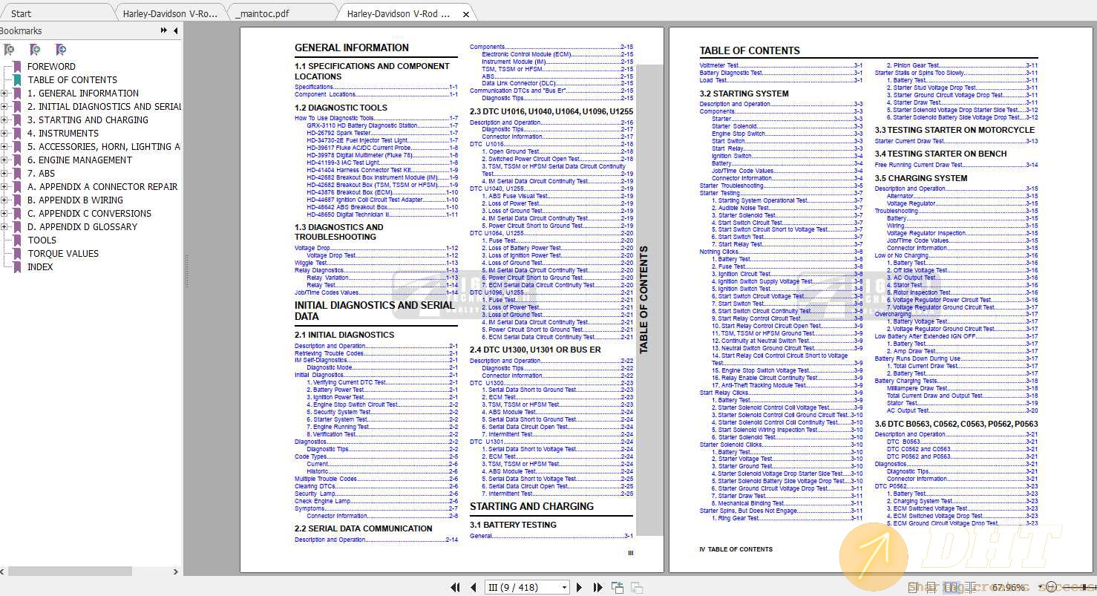Click the delete bookmark icon with x badge

pos(9,50)
